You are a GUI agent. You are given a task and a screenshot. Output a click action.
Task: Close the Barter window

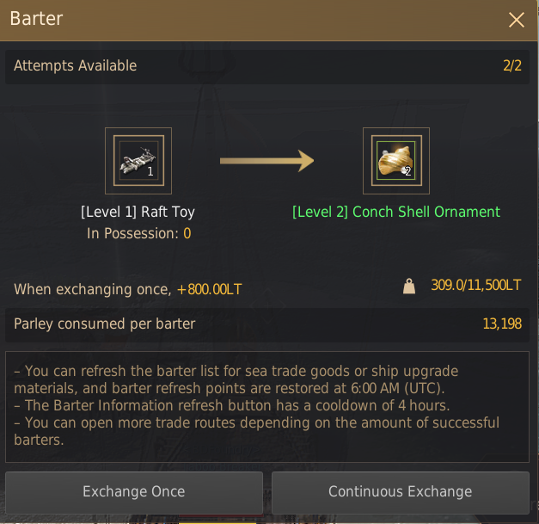tap(517, 20)
